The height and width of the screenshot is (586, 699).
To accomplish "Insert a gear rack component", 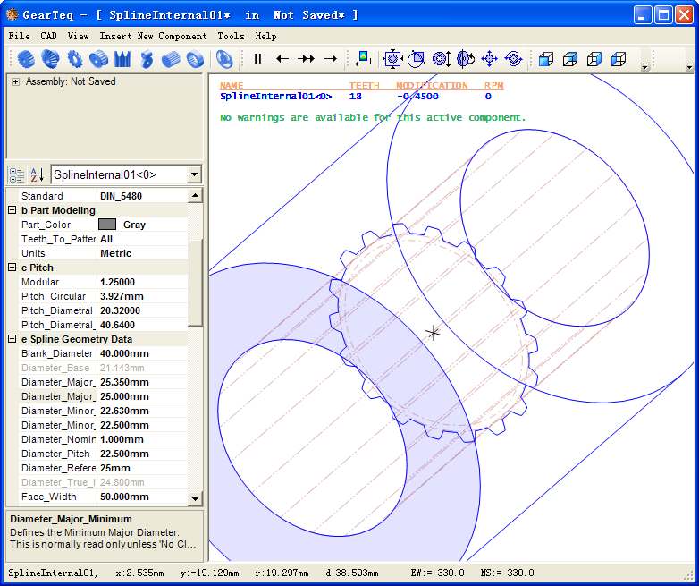I will click(122, 59).
